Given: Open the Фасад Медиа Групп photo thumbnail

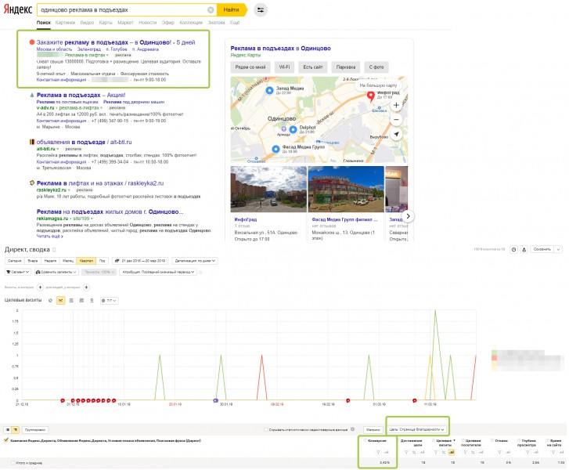Looking at the screenshot, I should point(346,190).
